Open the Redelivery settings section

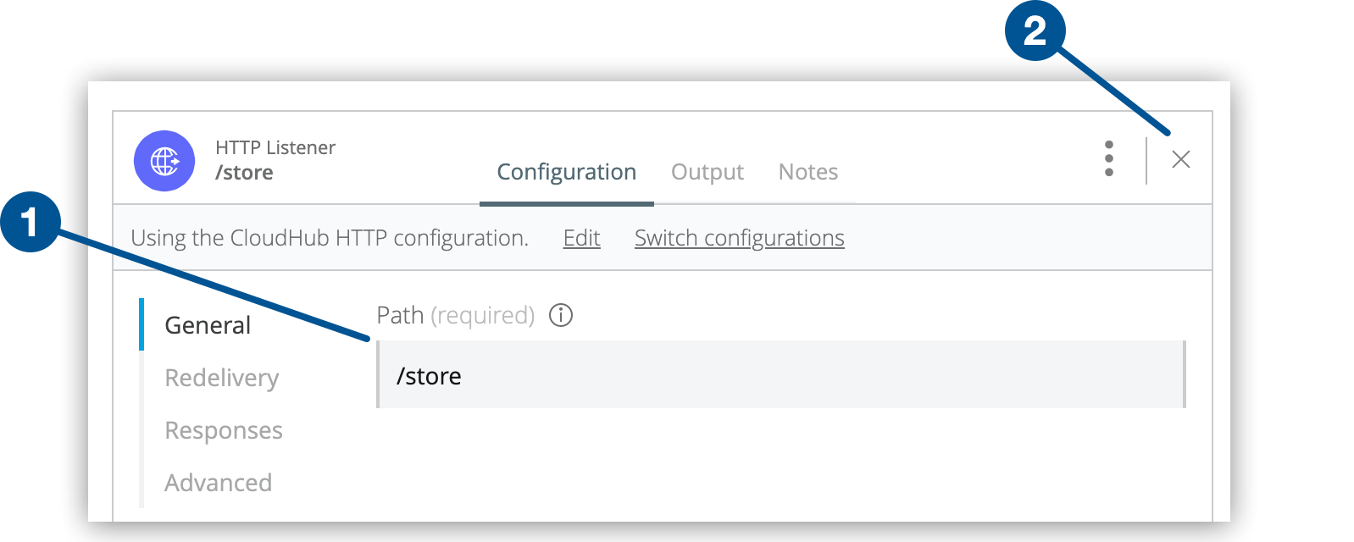click(221, 378)
